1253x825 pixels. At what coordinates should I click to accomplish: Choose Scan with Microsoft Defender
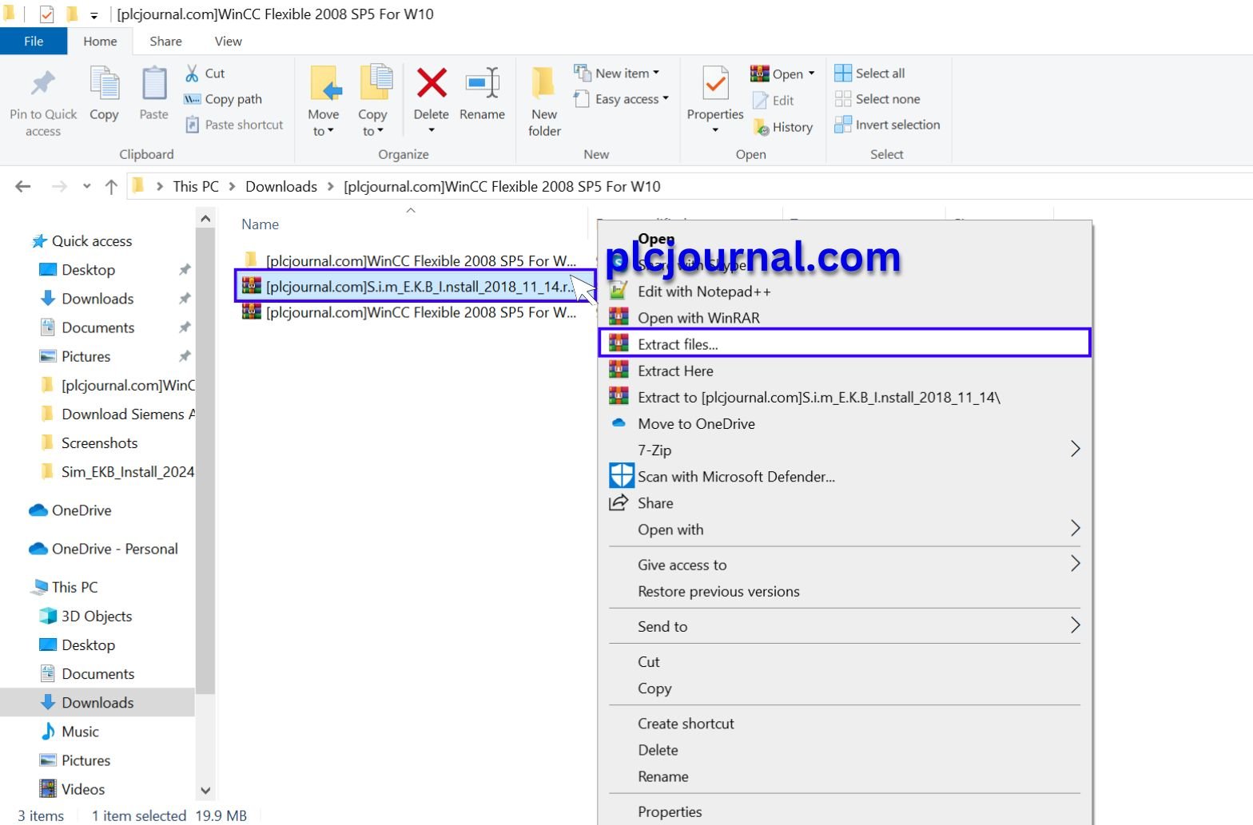click(845, 477)
